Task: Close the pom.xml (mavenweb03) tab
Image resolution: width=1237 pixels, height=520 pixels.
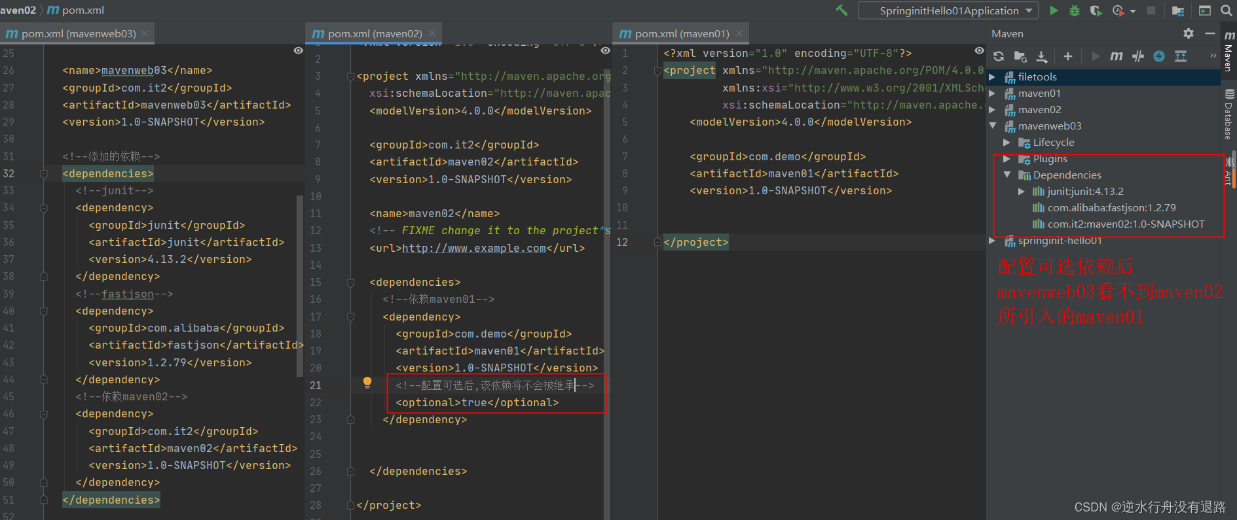Action: click(145, 33)
